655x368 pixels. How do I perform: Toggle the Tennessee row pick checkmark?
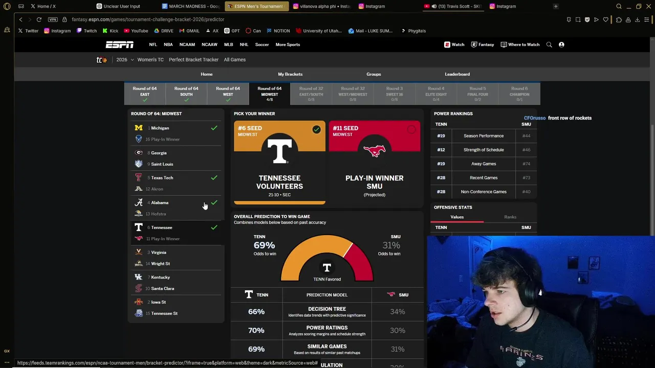pyautogui.click(x=214, y=227)
